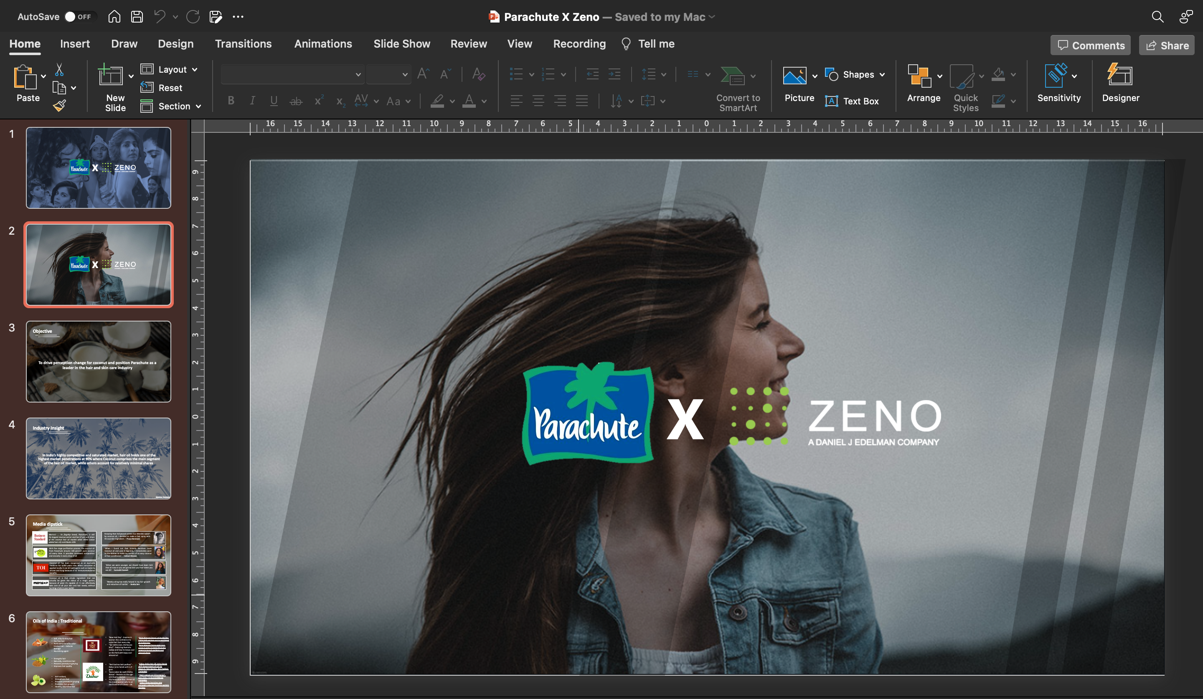Open the font name dropdown

click(358, 74)
